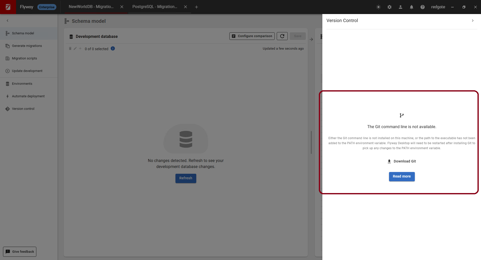Click the Development database stack icon
The width and height of the screenshot is (481, 260).
point(71,37)
